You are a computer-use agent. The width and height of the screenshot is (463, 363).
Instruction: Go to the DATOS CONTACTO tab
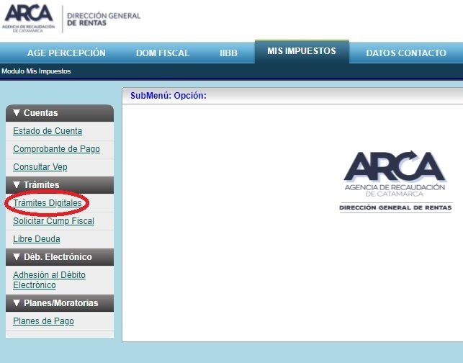tap(406, 53)
